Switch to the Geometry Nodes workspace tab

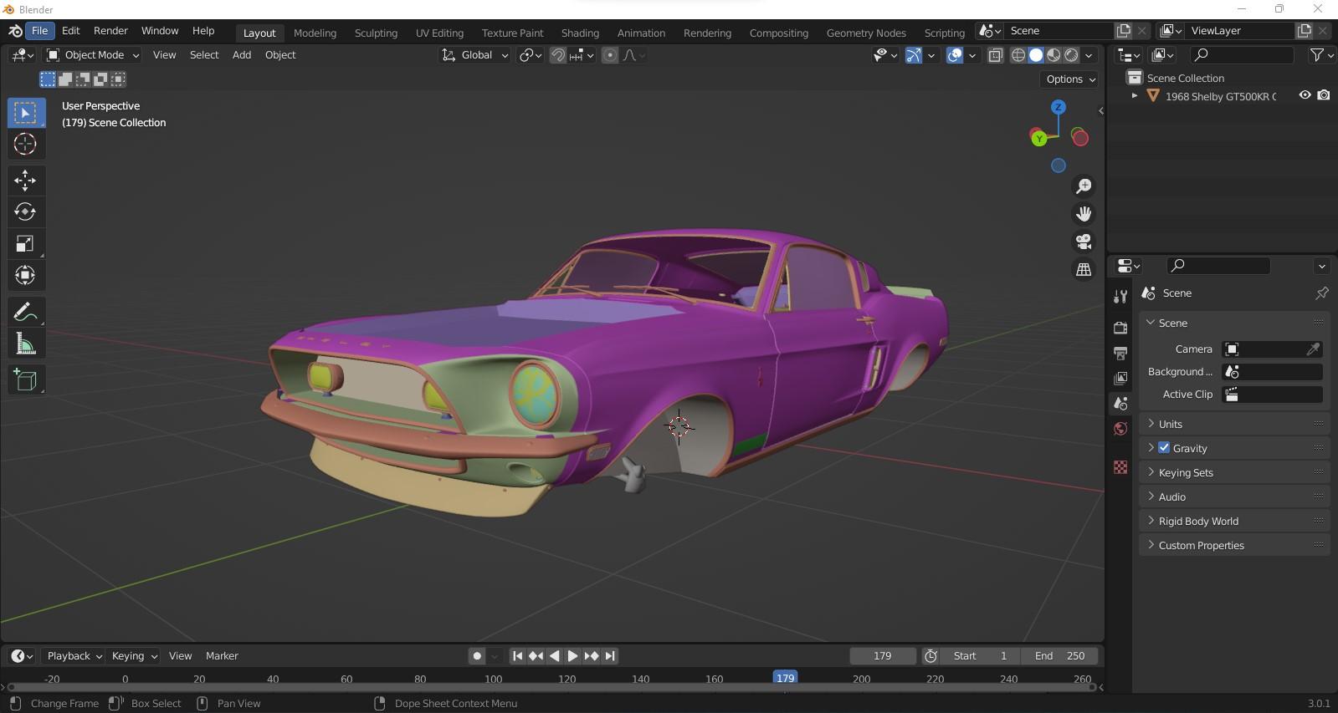(x=866, y=33)
